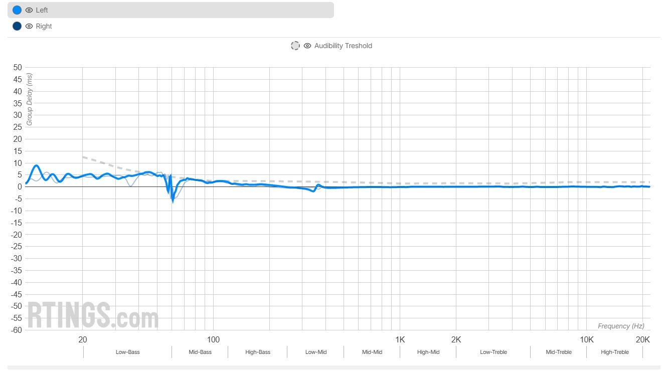Click the Low-Treble frequency band label

pos(493,352)
